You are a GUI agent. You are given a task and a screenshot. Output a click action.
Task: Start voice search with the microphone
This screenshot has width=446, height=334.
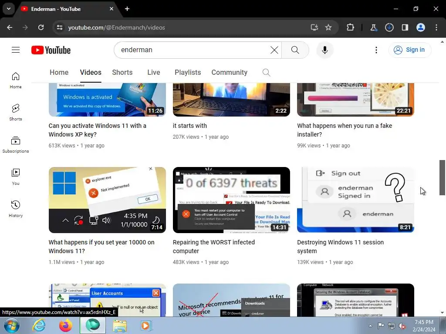325,50
